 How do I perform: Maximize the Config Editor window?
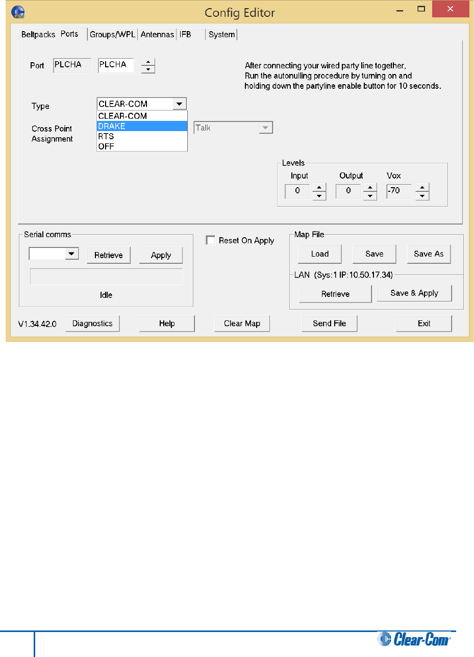point(421,9)
